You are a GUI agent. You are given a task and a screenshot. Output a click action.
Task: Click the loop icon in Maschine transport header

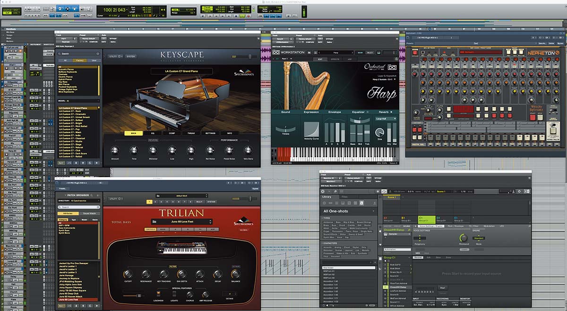coord(384,191)
